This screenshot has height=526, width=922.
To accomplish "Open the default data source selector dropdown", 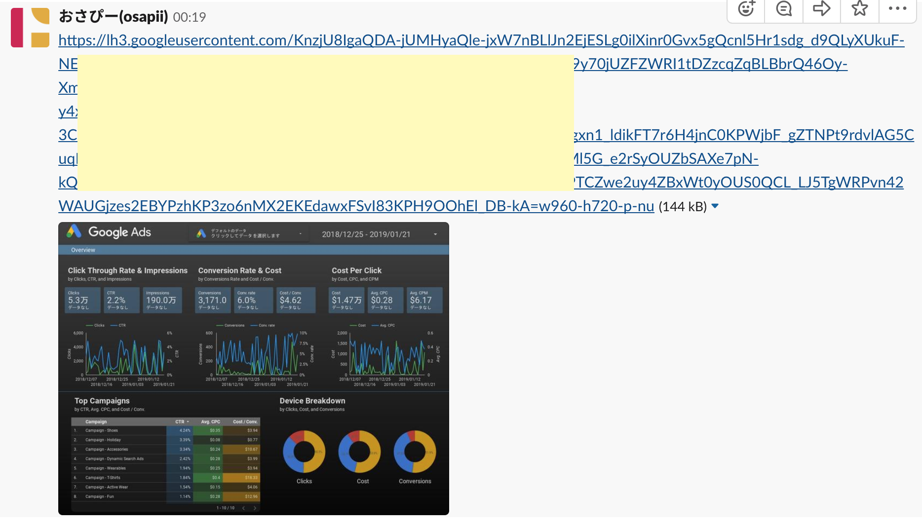I will 249,233.
